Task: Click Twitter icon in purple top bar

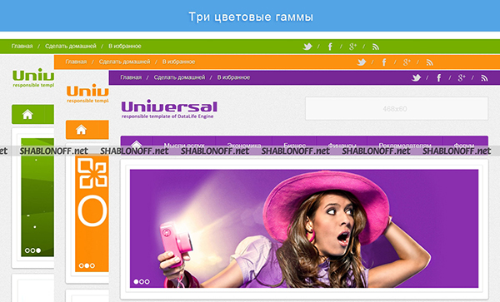Action: [417, 78]
